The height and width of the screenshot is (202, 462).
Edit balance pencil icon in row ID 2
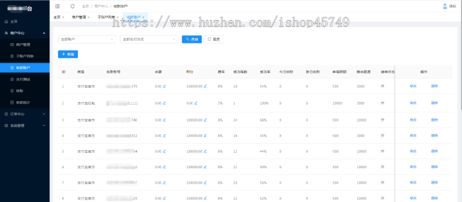(164, 103)
